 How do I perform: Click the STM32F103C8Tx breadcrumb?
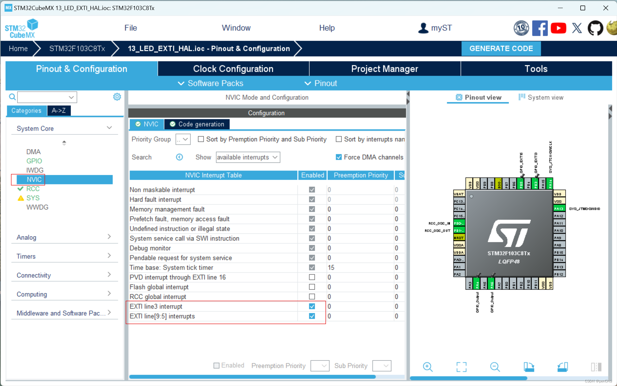click(77, 49)
